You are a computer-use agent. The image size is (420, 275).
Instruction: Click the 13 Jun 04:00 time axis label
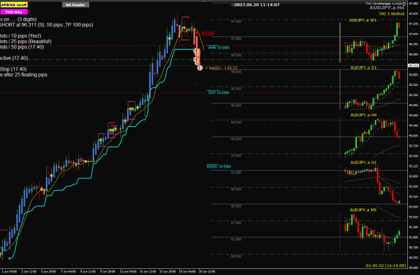tap(127, 272)
